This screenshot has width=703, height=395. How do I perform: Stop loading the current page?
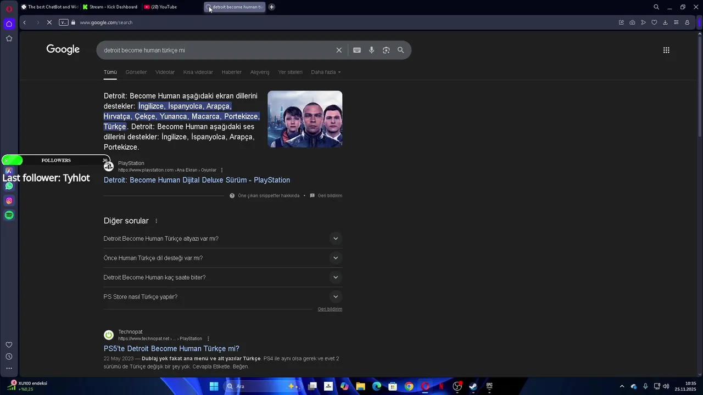point(49,22)
